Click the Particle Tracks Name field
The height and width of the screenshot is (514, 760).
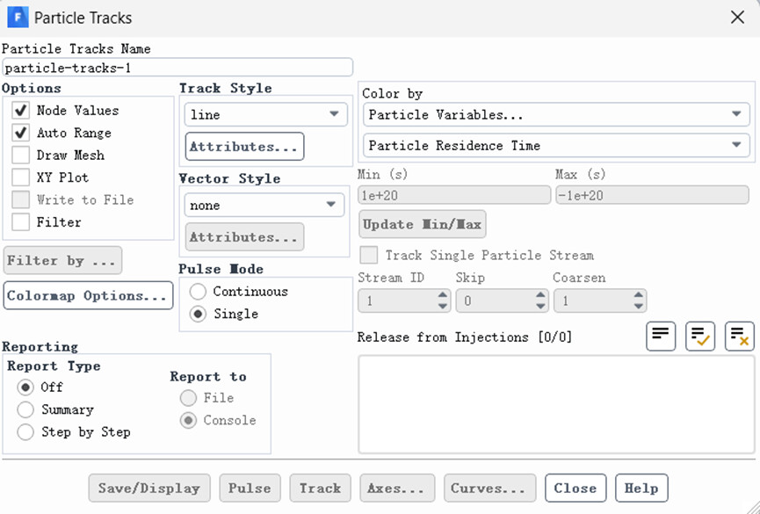click(177, 68)
